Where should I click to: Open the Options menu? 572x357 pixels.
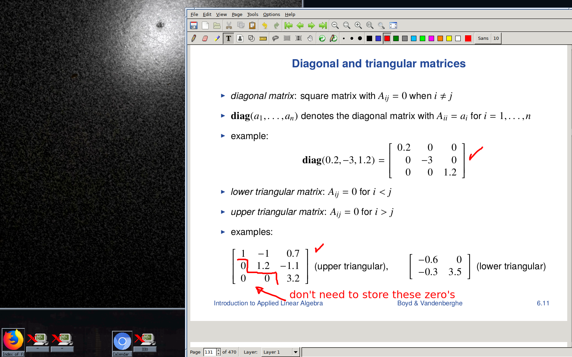271,14
